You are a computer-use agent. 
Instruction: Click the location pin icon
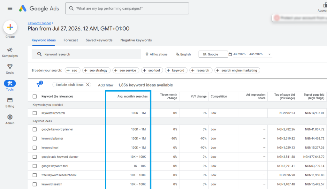(147, 54)
